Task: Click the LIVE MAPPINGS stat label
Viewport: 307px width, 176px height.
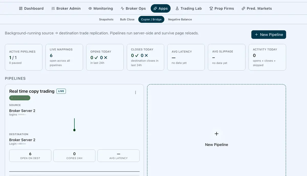Action: point(61,49)
